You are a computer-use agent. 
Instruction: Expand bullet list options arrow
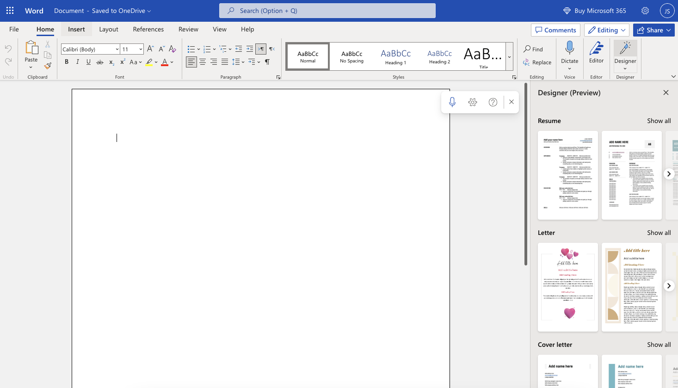pyautogui.click(x=199, y=49)
